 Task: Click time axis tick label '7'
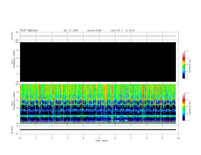click(131, 138)
